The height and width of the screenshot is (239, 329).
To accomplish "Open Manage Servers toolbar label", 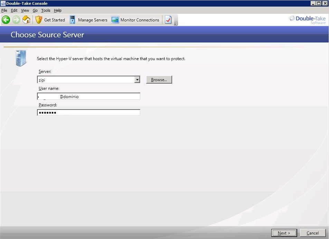I will tap(93, 20).
